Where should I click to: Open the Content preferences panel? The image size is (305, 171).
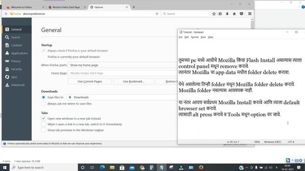click(x=17, y=45)
